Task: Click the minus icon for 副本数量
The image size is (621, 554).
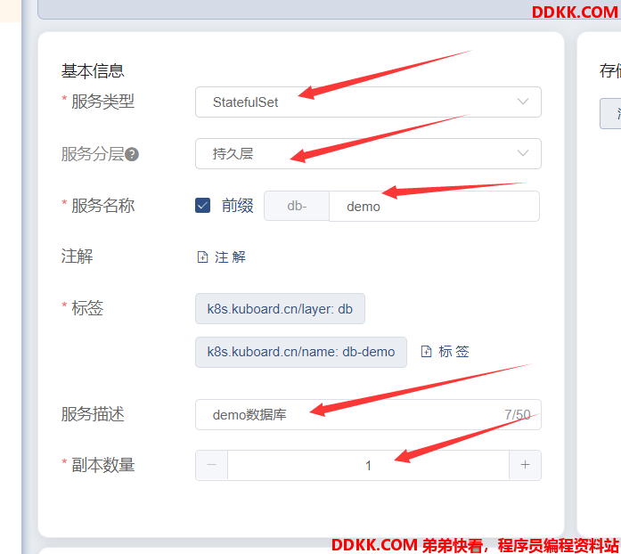Action: pos(212,465)
